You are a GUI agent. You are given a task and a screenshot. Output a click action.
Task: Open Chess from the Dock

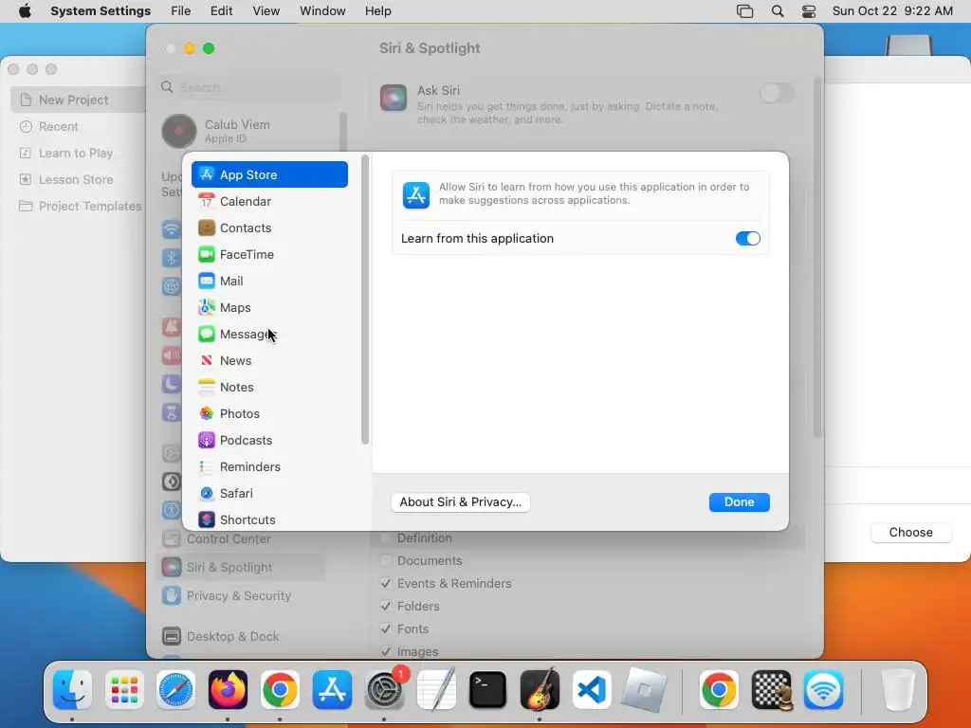point(772,690)
